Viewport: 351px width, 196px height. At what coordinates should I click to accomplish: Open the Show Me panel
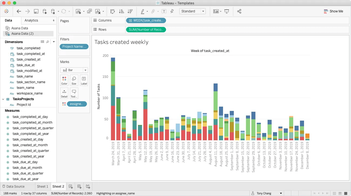(334, 11)
